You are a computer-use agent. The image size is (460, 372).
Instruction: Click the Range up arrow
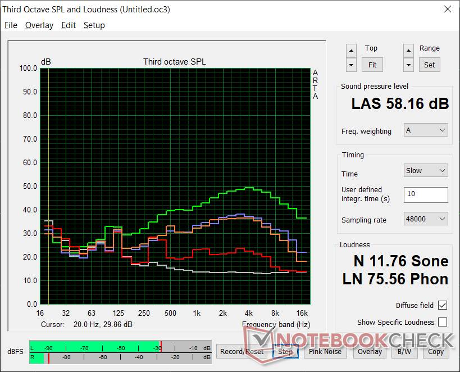tap(408, 51)
